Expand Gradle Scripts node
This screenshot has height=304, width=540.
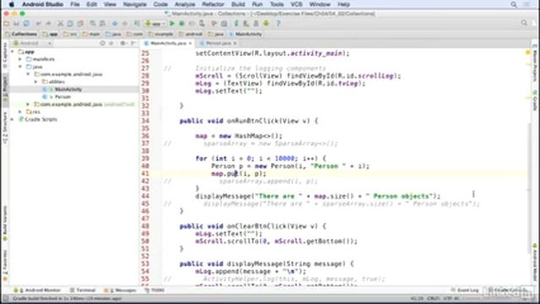(x=13, y=119)
